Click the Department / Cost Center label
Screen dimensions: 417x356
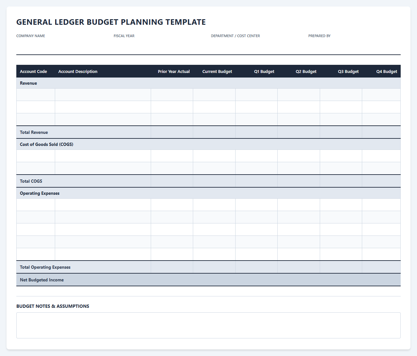[x=235, y=36]
